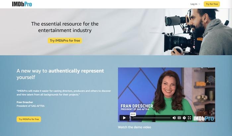The height and width of the screenshot is (136, 232).
Task: Click the President of SAG-AFTRA text under quote
Action: click(30, 106)
